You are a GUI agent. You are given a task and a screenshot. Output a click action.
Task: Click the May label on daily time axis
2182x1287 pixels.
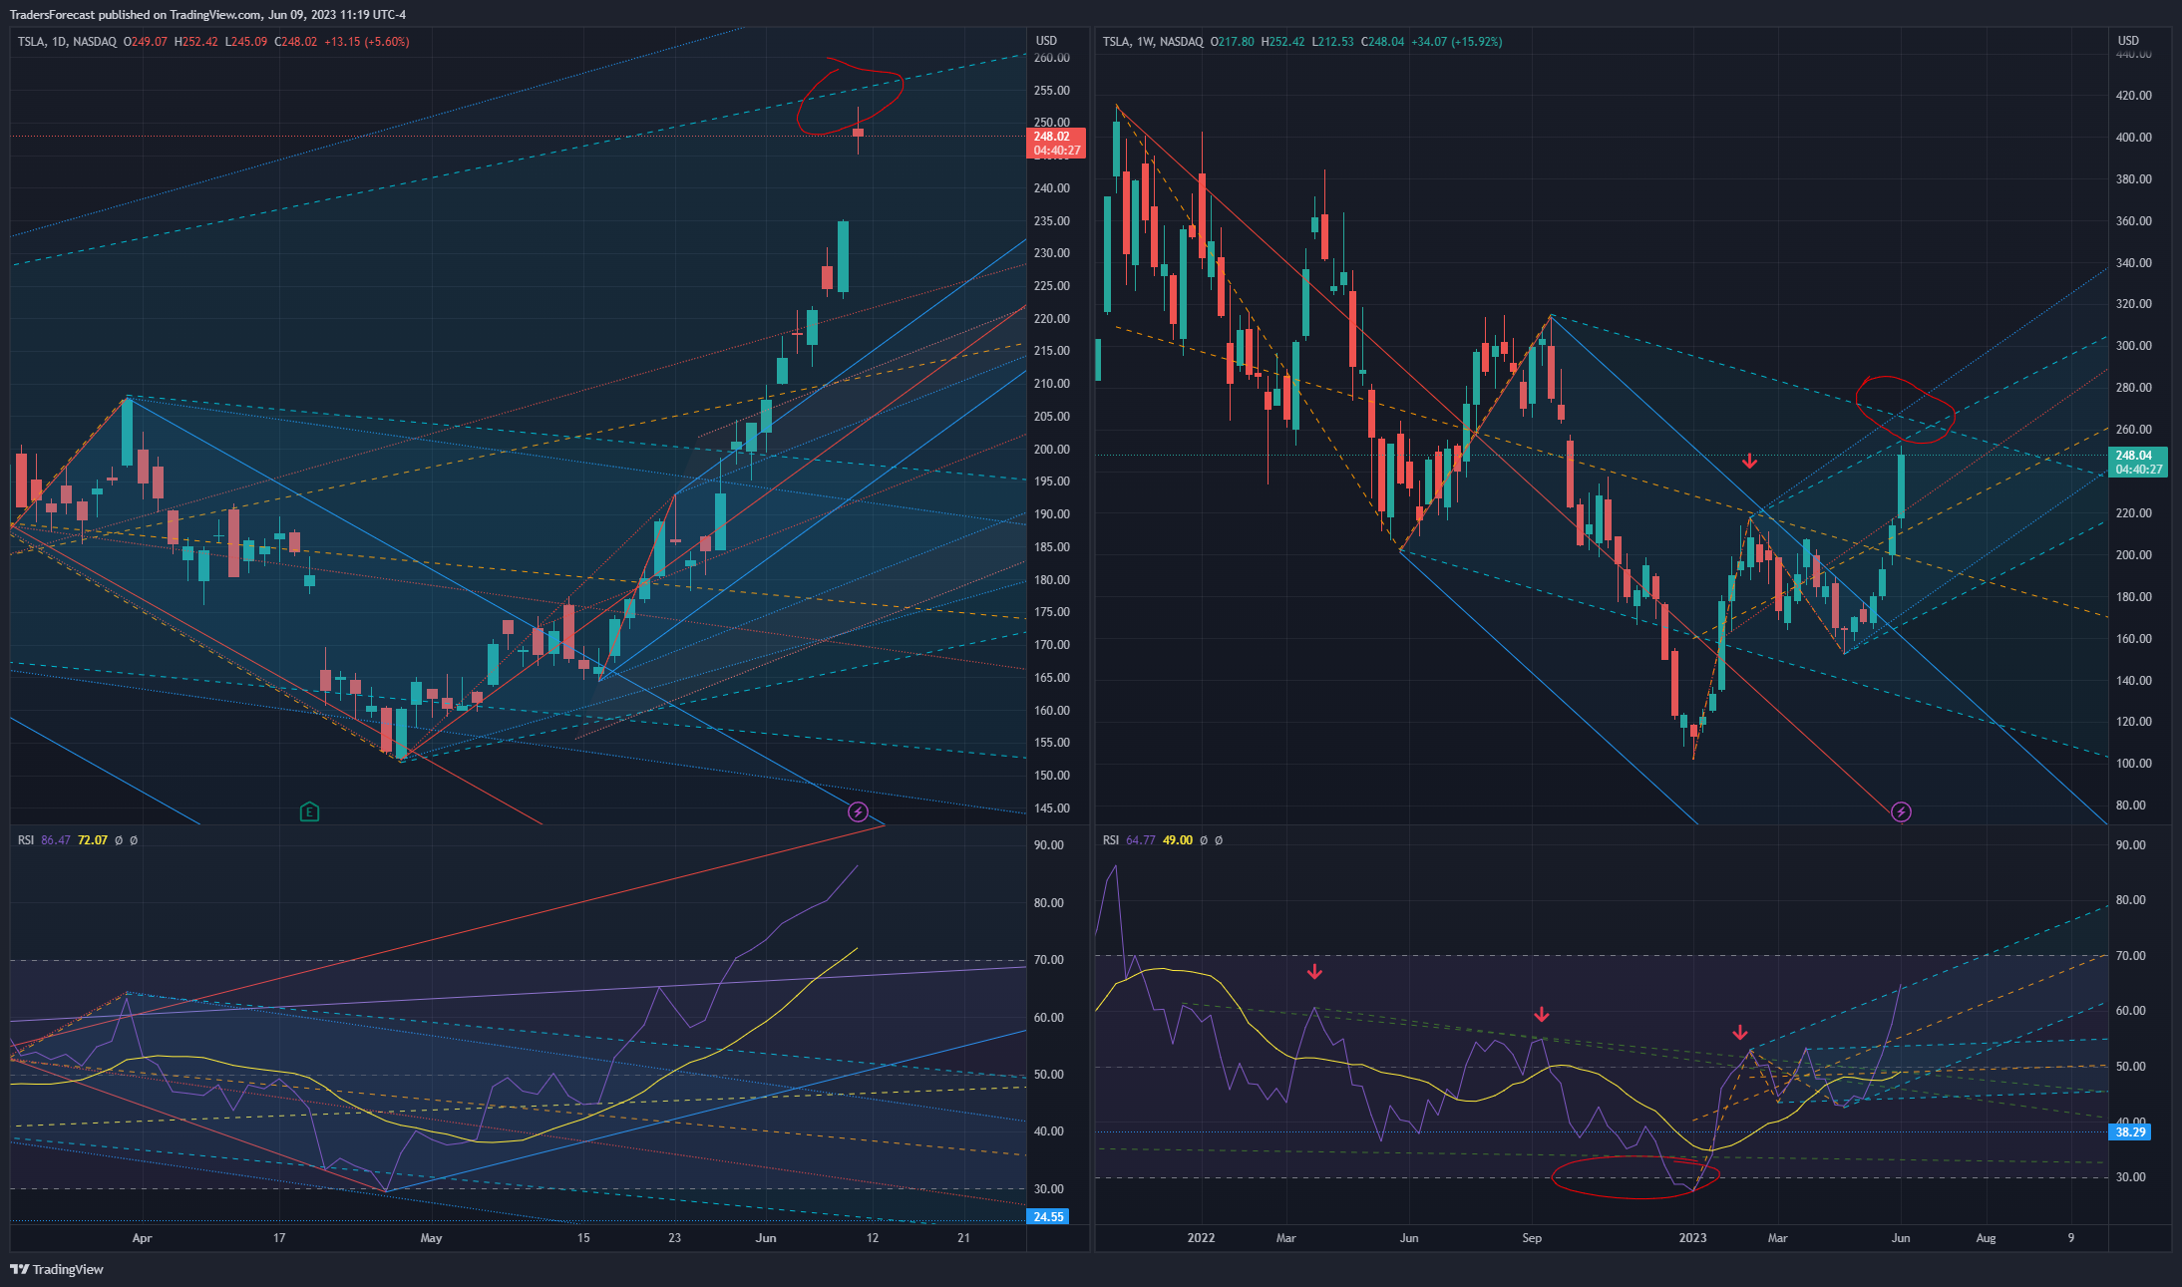[431, 1238]
